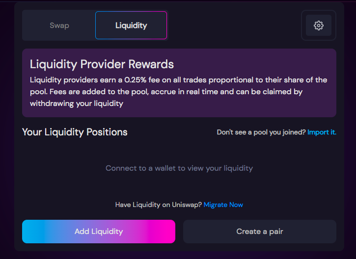This screenshot has width=356, height=259.
Task: Open the Migrate Now link
Action: 223,205
